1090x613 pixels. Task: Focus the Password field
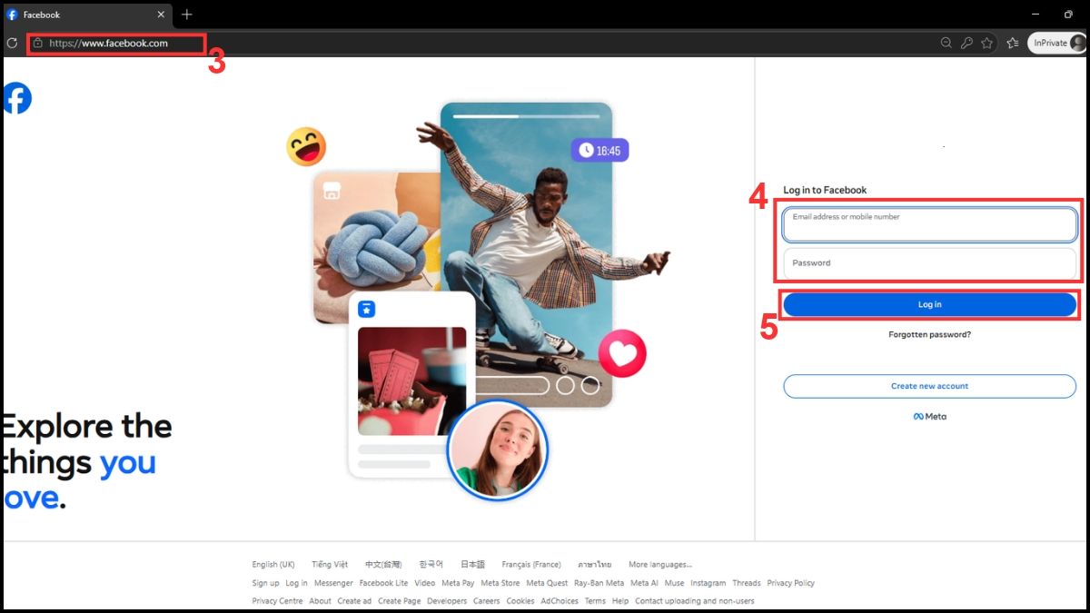pyautogui.click(x=929, y=263)
